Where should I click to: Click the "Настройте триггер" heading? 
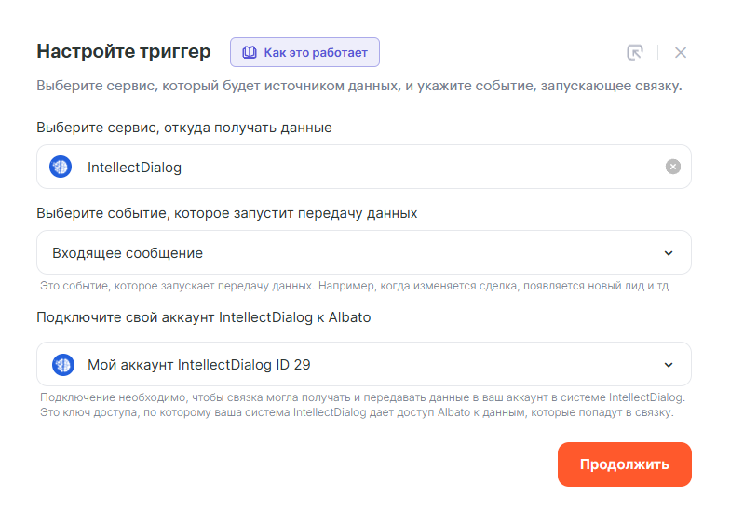click(x=124, y=51)
